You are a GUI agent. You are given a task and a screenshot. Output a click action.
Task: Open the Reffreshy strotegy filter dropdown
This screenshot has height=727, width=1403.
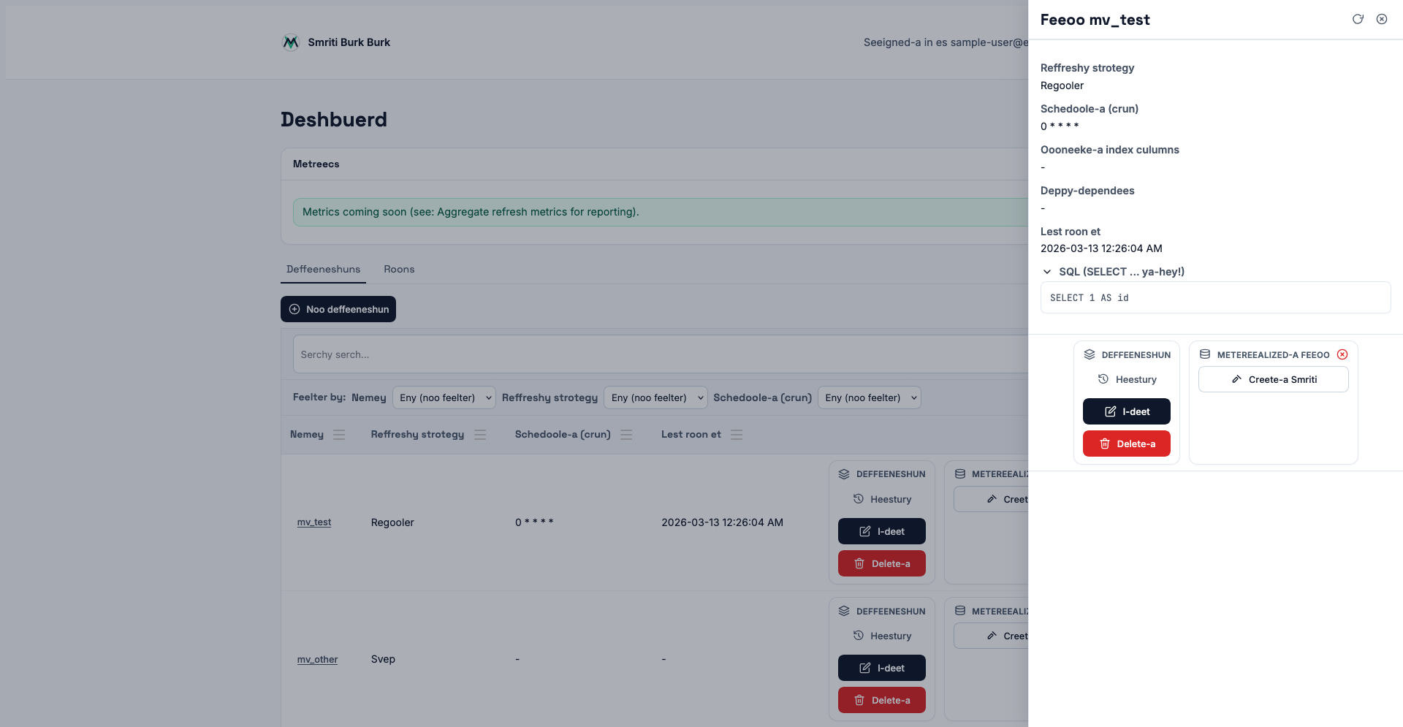pyautogui.click(x=655, y=397)
